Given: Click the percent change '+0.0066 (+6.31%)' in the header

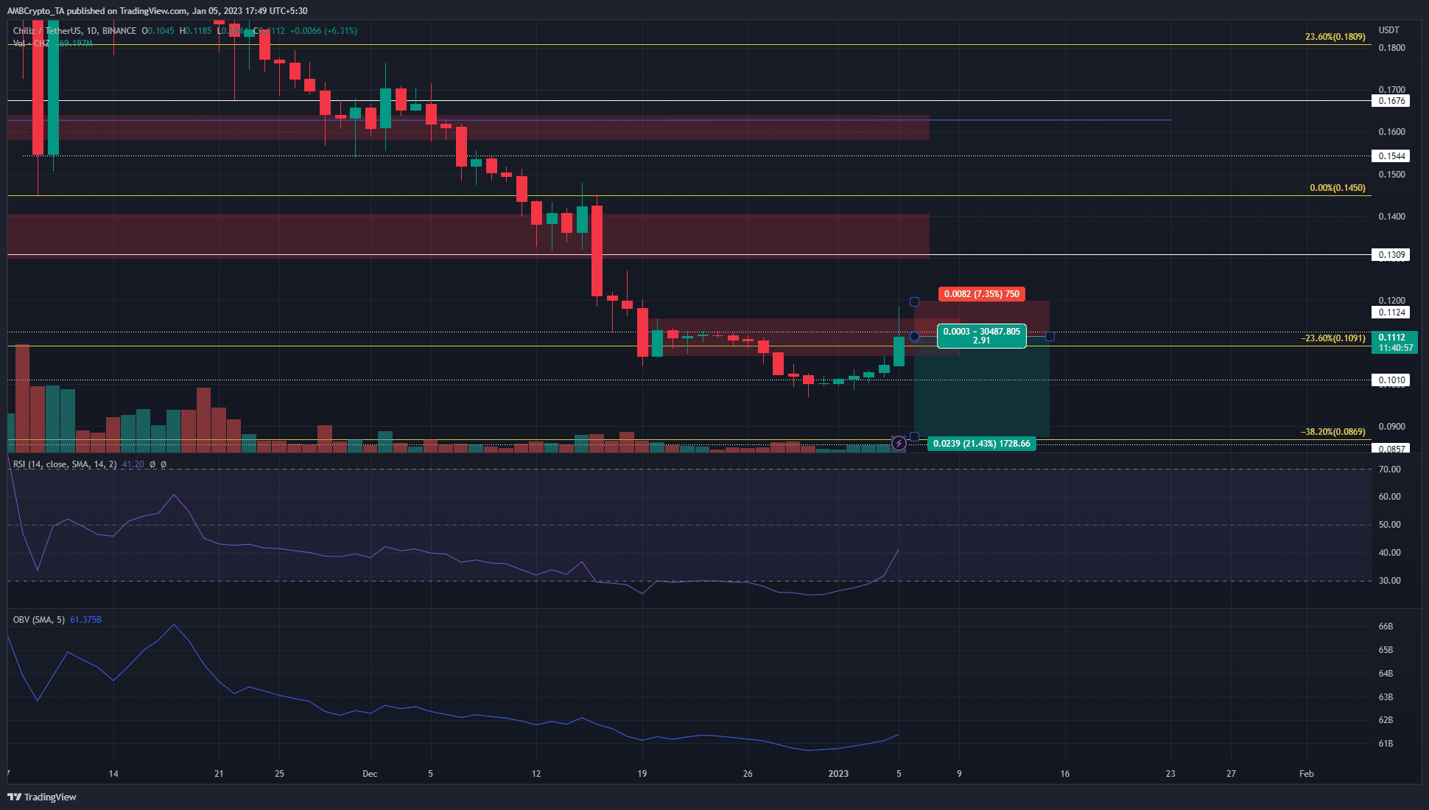Looking at the screenshot, I should (323, 31).
